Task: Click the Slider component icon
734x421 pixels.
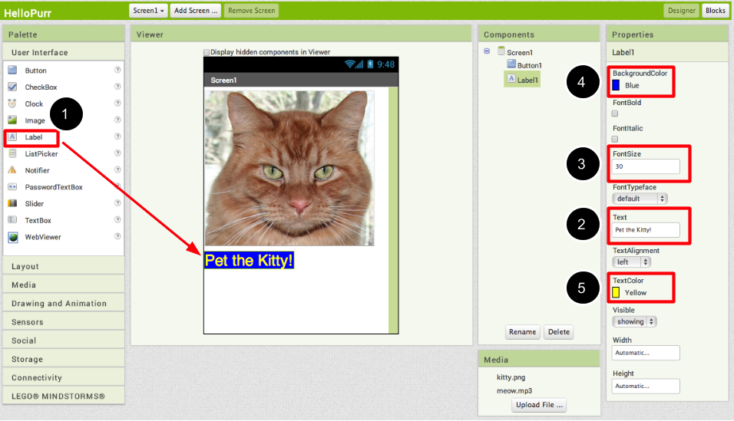Action: (x=12, y=203)
